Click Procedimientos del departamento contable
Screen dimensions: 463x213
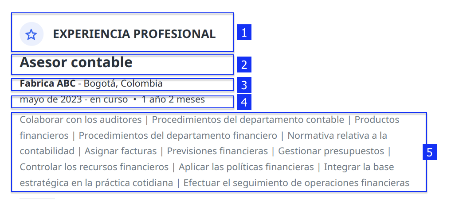pyautogui.click(x=248, y=120)
